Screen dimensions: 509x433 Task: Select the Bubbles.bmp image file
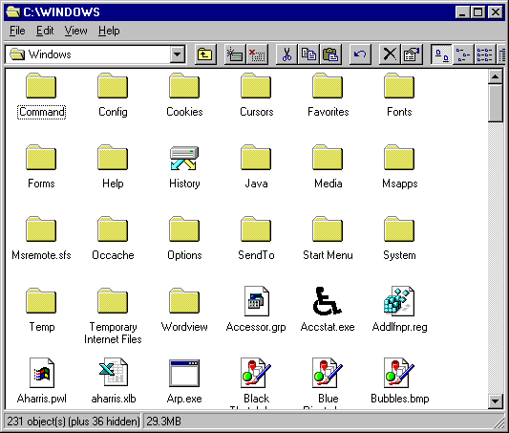coord(399,373)
